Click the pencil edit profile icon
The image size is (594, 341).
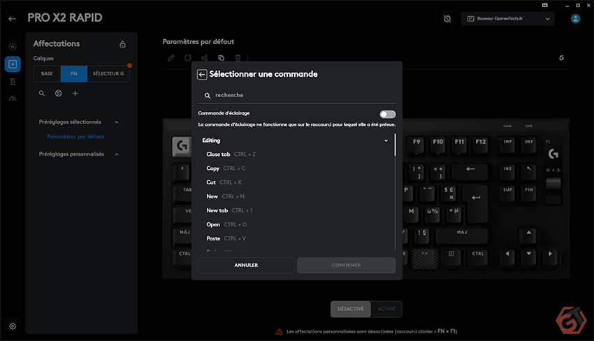[x=171, y=58]
